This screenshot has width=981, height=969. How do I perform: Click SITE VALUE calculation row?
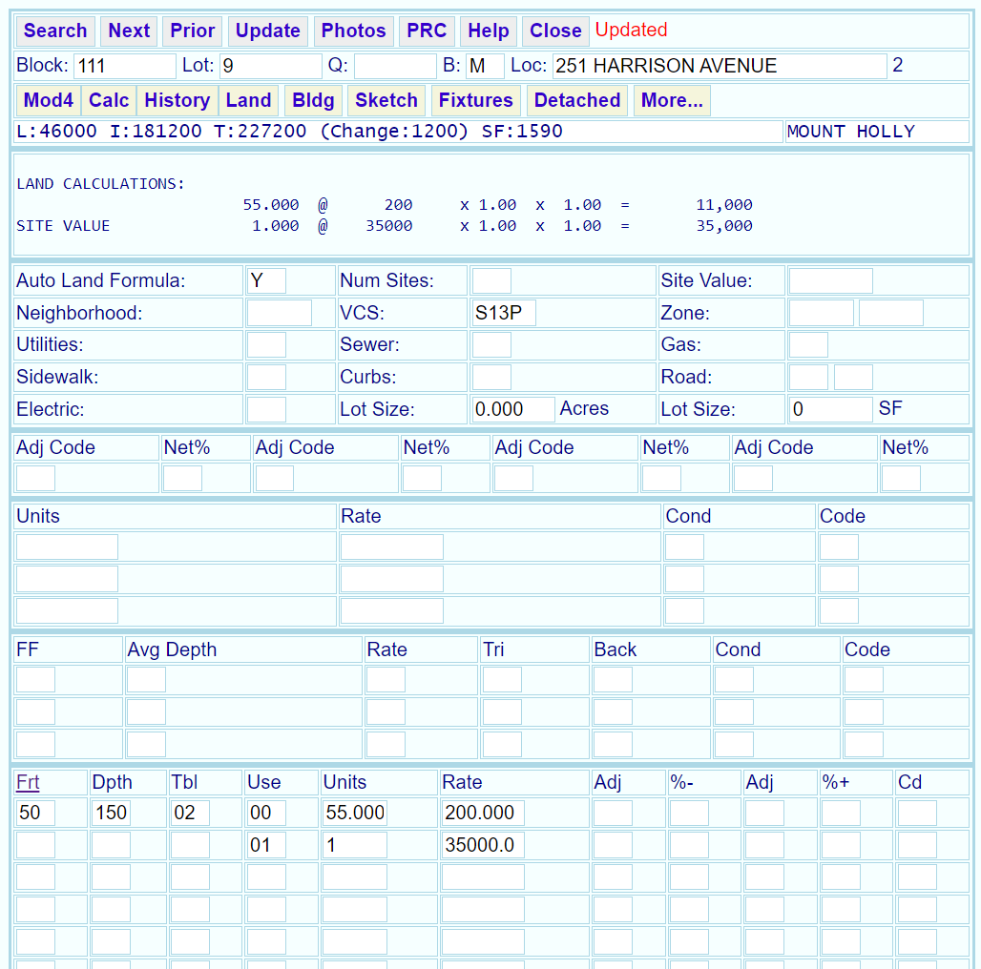385,226
